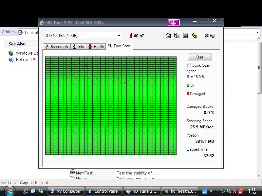
Task: Switch to the Benchmark tab
Action: 56,47
